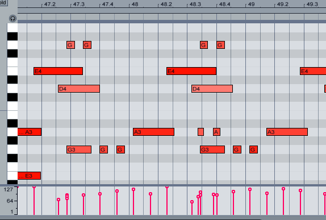Select the top-row G note at 48.4
The width and height of the screenshot is (326, 220).
220,45
